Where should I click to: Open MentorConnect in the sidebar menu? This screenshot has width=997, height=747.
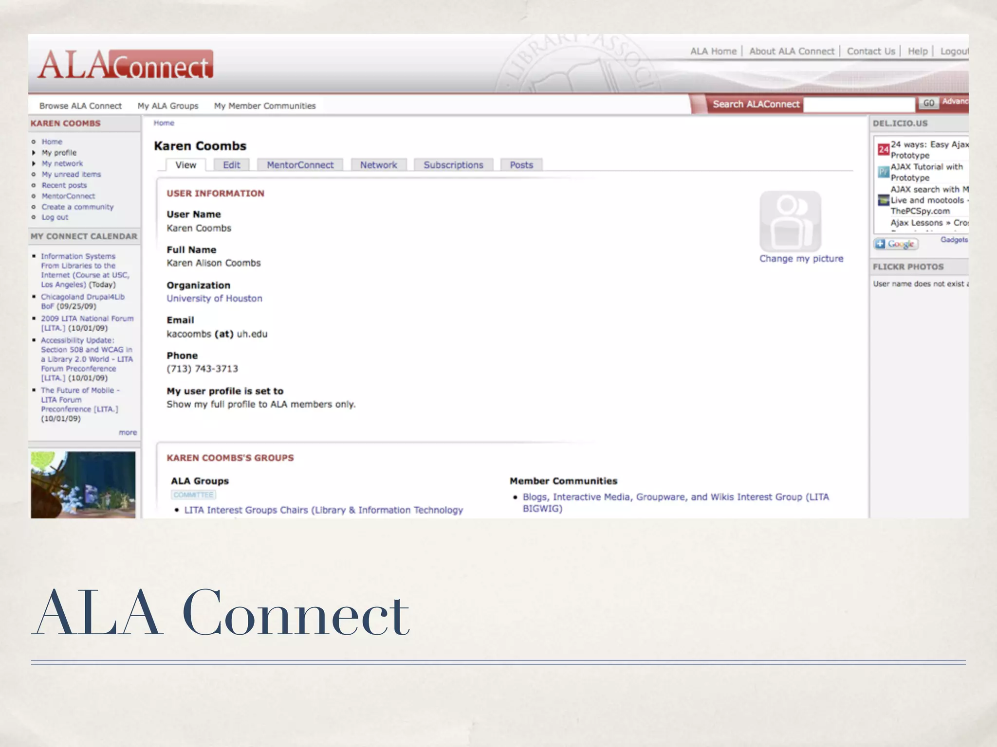(68, 196)
